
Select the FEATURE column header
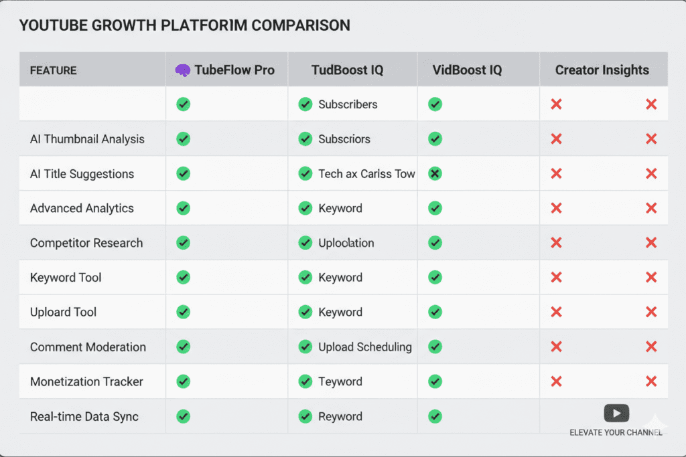(54, 70)
